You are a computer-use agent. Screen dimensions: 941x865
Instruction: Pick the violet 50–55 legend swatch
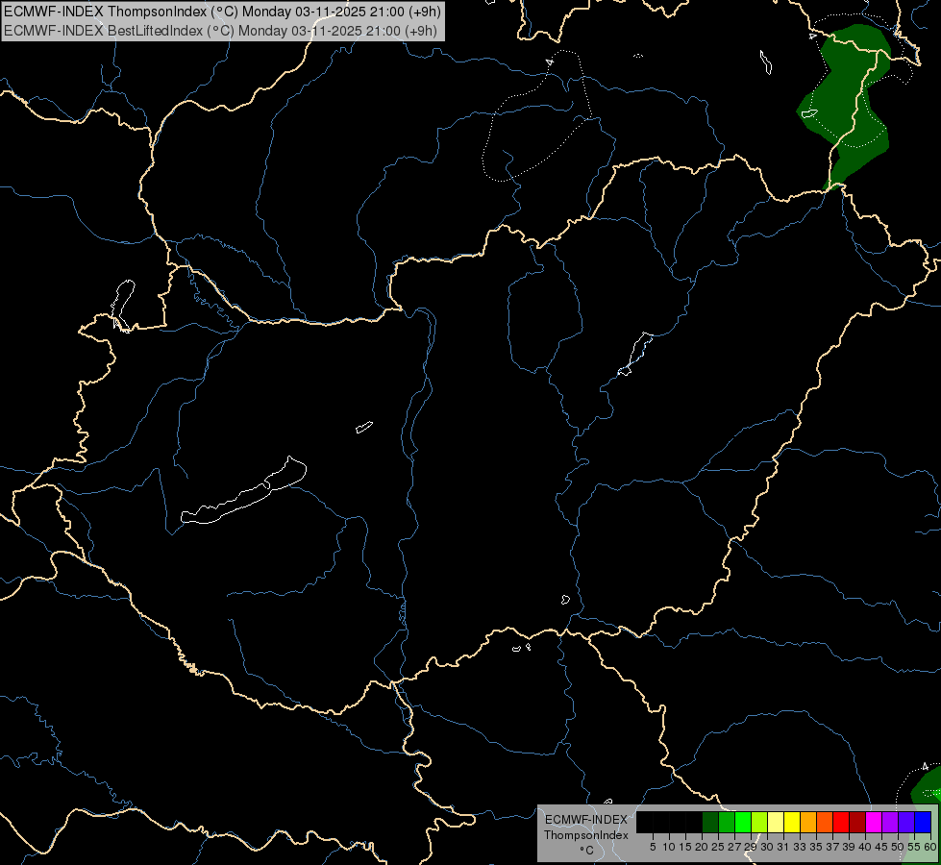coord(905,823)
